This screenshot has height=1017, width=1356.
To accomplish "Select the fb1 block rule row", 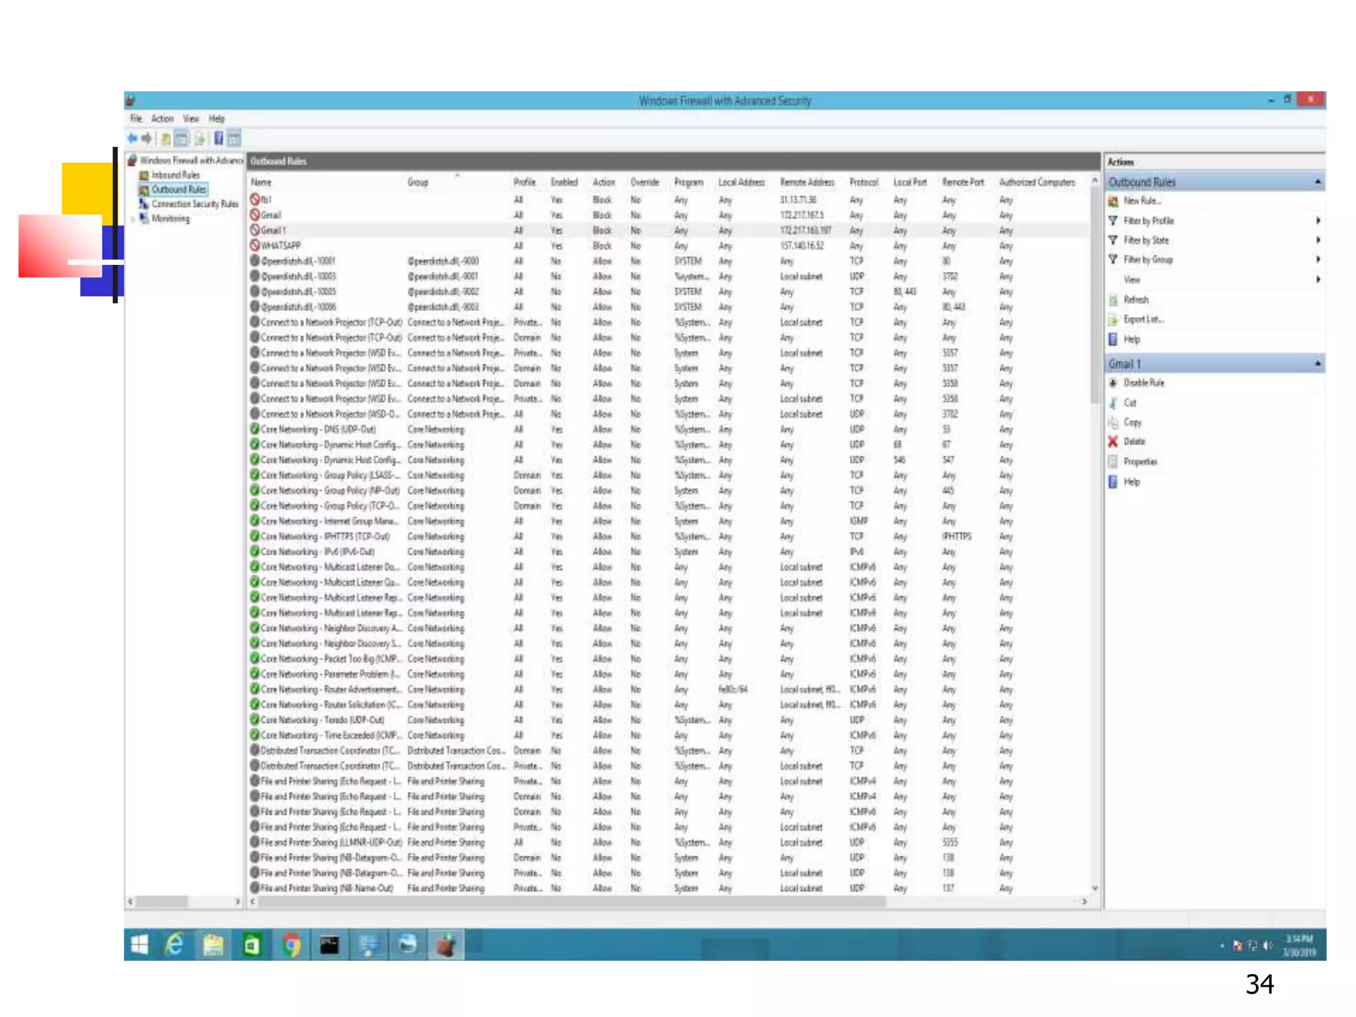I will 266,199.
